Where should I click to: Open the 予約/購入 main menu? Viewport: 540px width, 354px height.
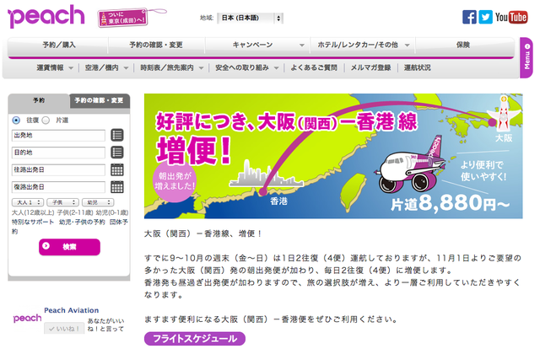click(59, 45)
